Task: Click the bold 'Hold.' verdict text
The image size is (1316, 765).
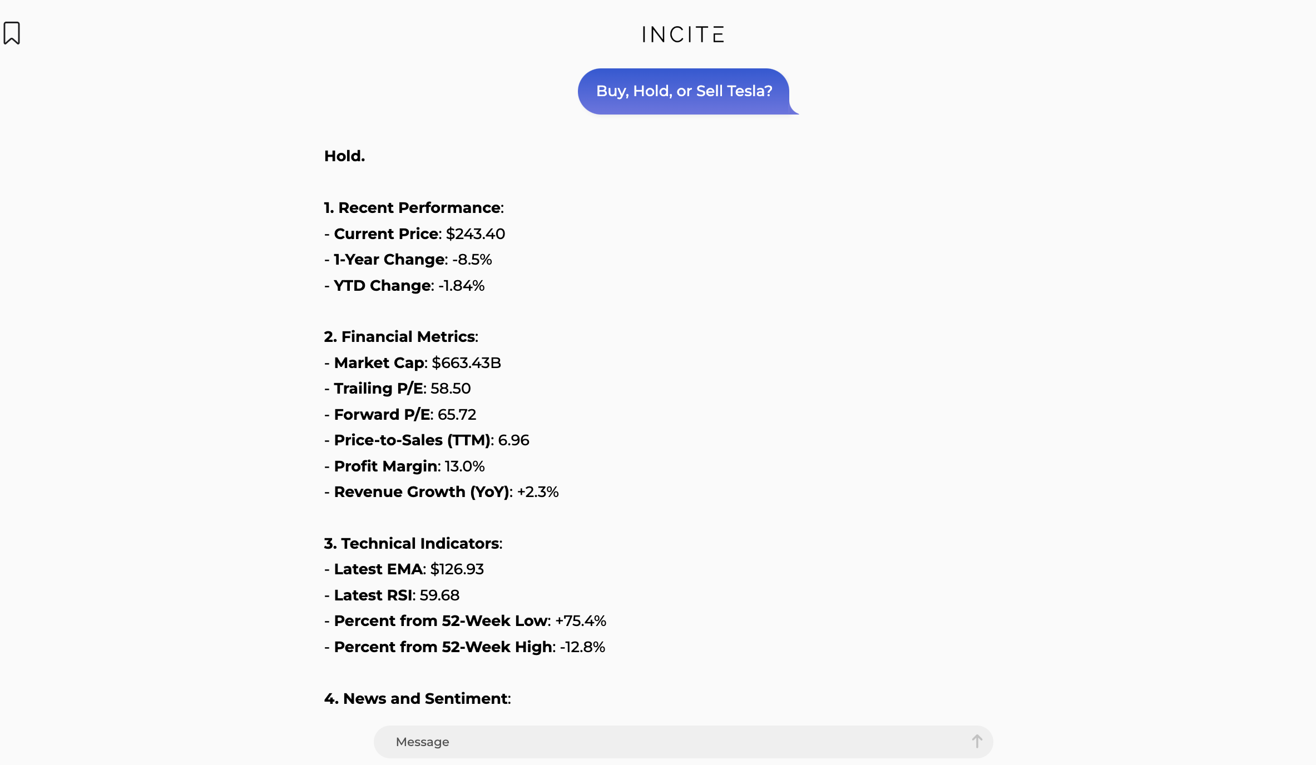Action: coord(345,156)
